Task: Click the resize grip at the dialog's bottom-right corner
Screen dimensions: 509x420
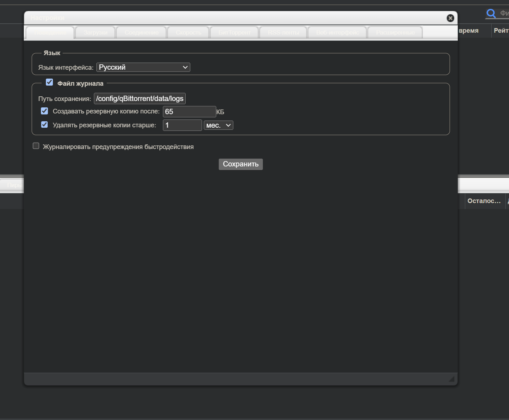Action: (x=451, y=379)
